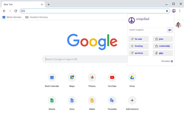This screenshot has height=115, width=184.
Task: Select the New Tab tab
Action: point(23,5)
